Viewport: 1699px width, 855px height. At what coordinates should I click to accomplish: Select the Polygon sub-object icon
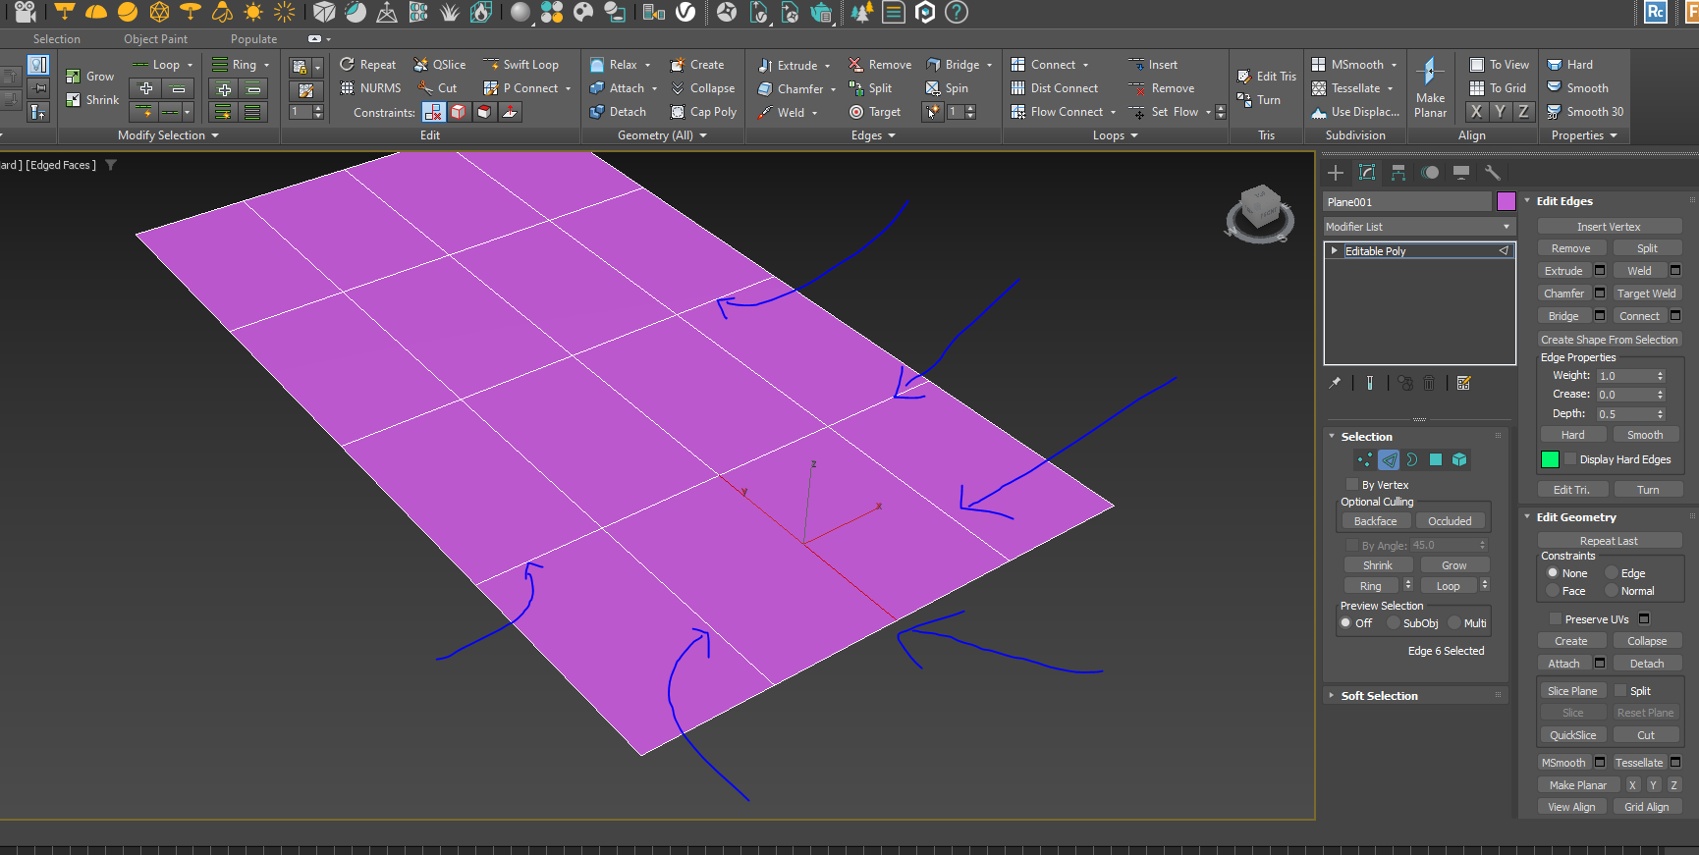[x=1436, y=459]
